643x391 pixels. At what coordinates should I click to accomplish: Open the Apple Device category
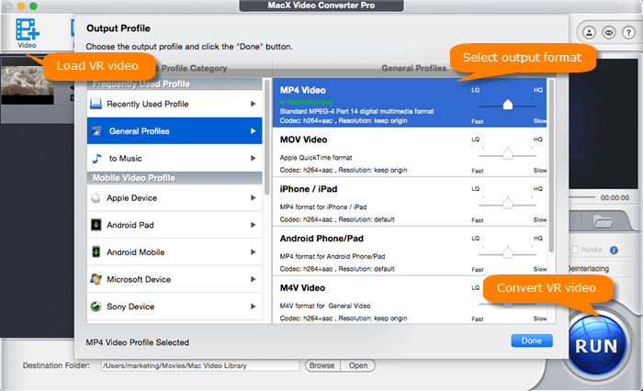175,197
